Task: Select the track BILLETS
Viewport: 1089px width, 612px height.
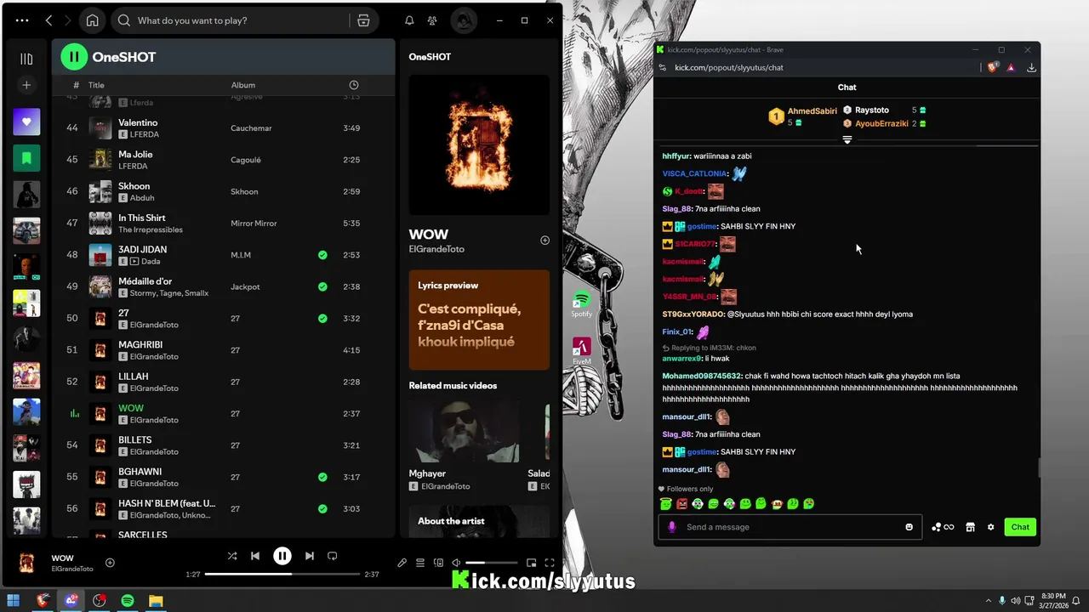Action: (135, 439)
